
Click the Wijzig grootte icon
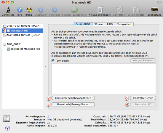coord(136,9)
